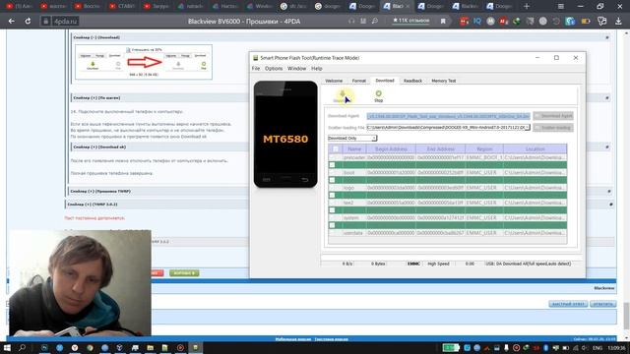The image size is (630, 354).
Task: Click the File Explorer folder icon on taskbar
Action: 150,347
